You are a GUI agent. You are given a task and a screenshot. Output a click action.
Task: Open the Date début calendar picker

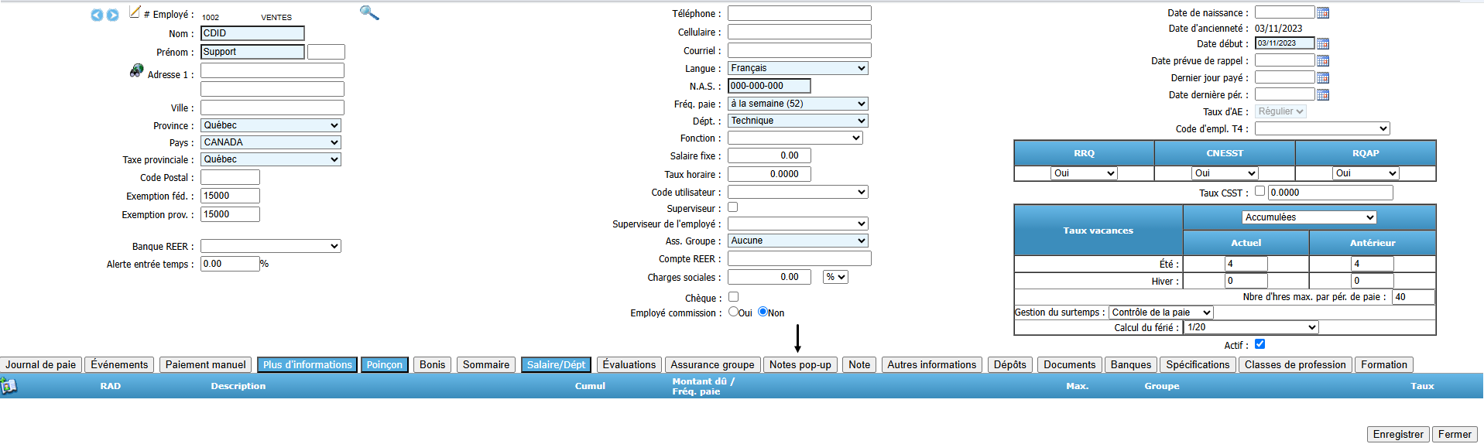coord(1323,43)
